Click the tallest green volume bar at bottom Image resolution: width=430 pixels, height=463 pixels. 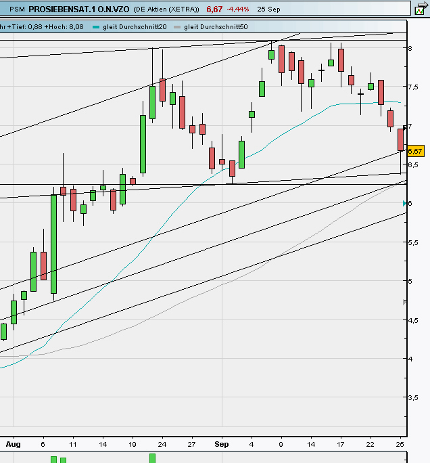coord(152,458)
